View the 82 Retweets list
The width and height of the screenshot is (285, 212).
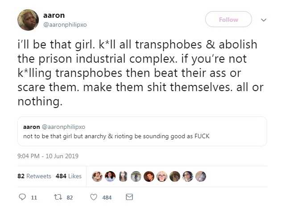[x=34, y=176]
